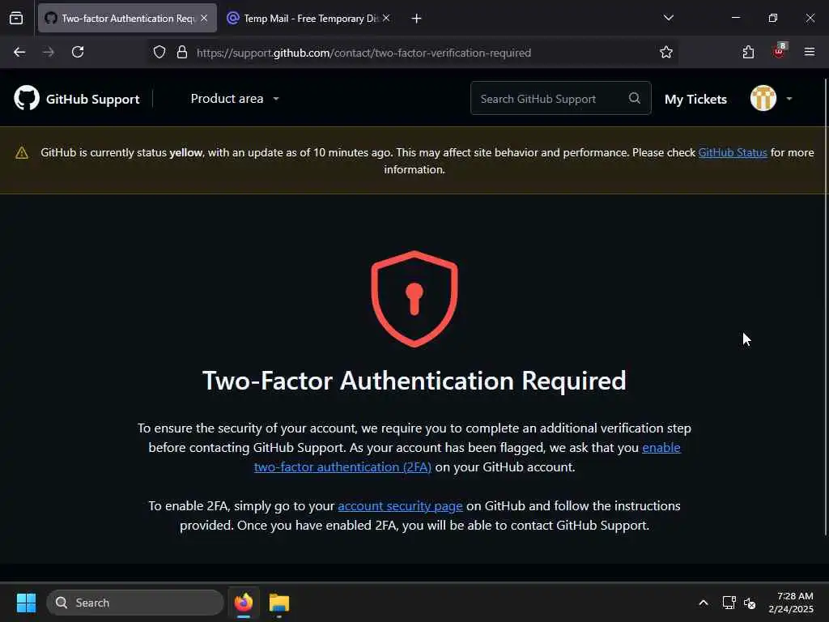
Task: Expand the Product area dropdown
Action: (235, 99)
